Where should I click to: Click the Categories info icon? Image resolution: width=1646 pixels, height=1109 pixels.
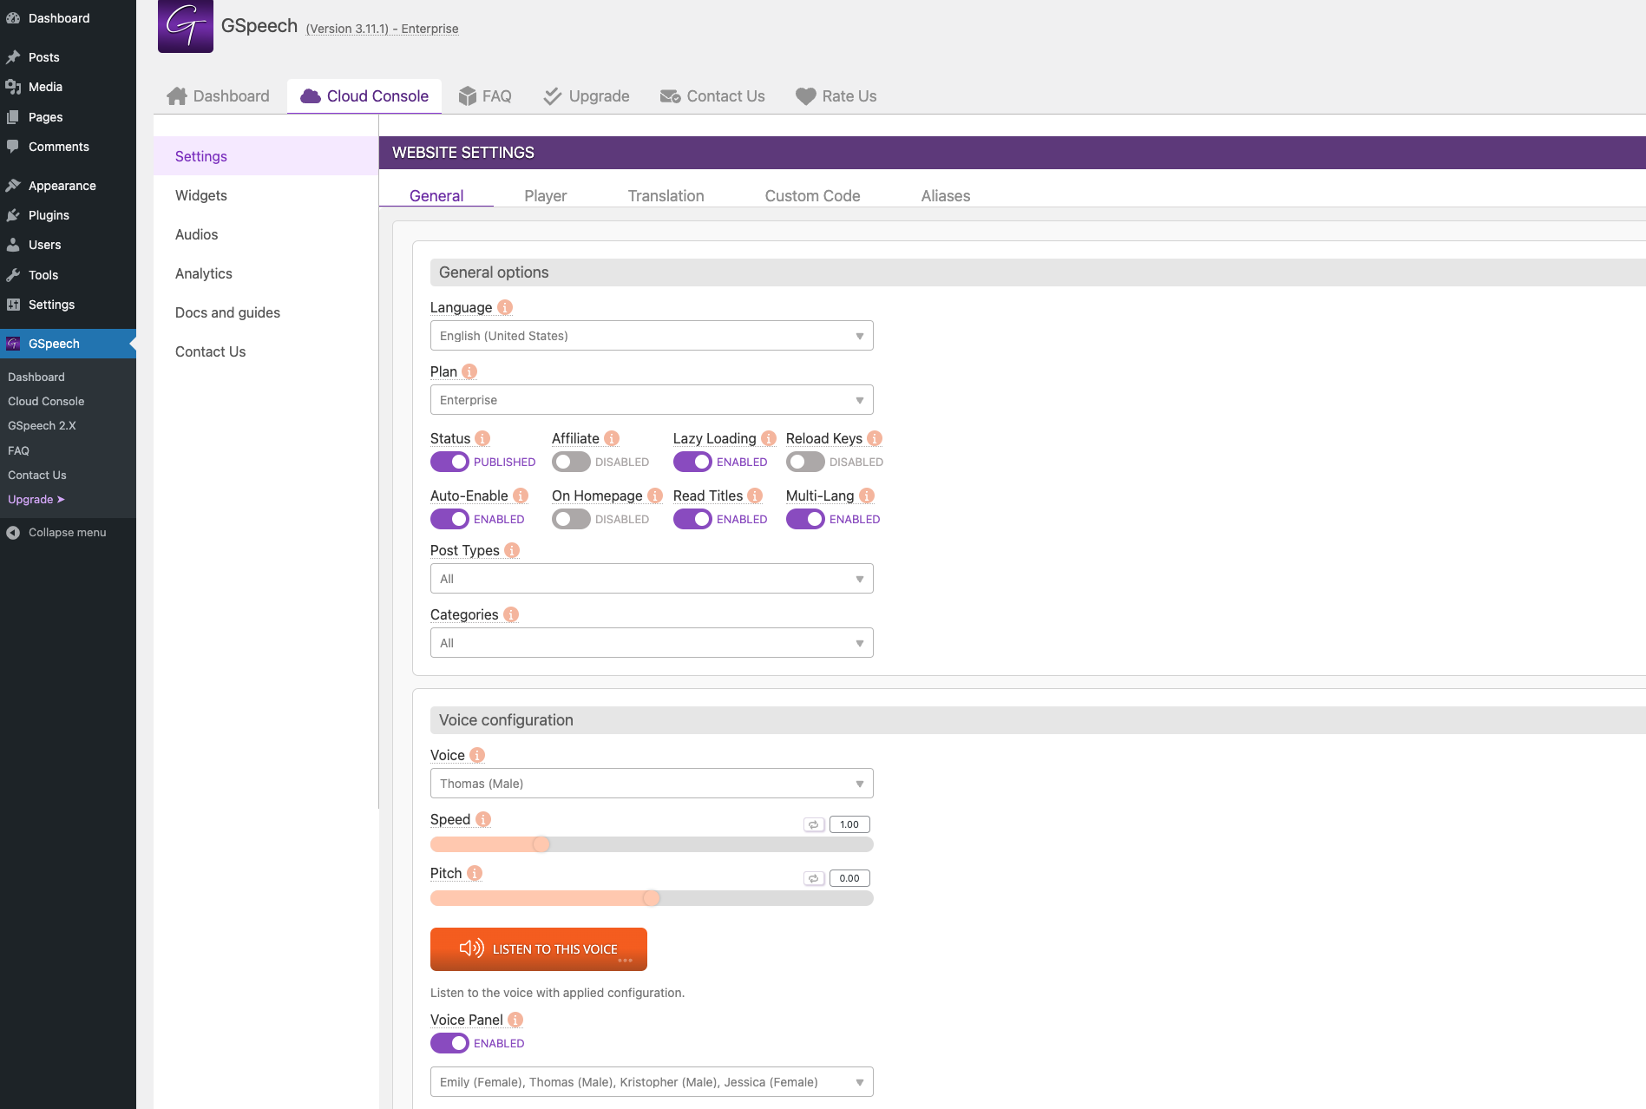coord(511,614)
